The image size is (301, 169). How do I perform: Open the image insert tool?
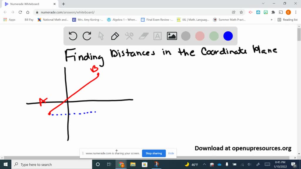(172, 36)
